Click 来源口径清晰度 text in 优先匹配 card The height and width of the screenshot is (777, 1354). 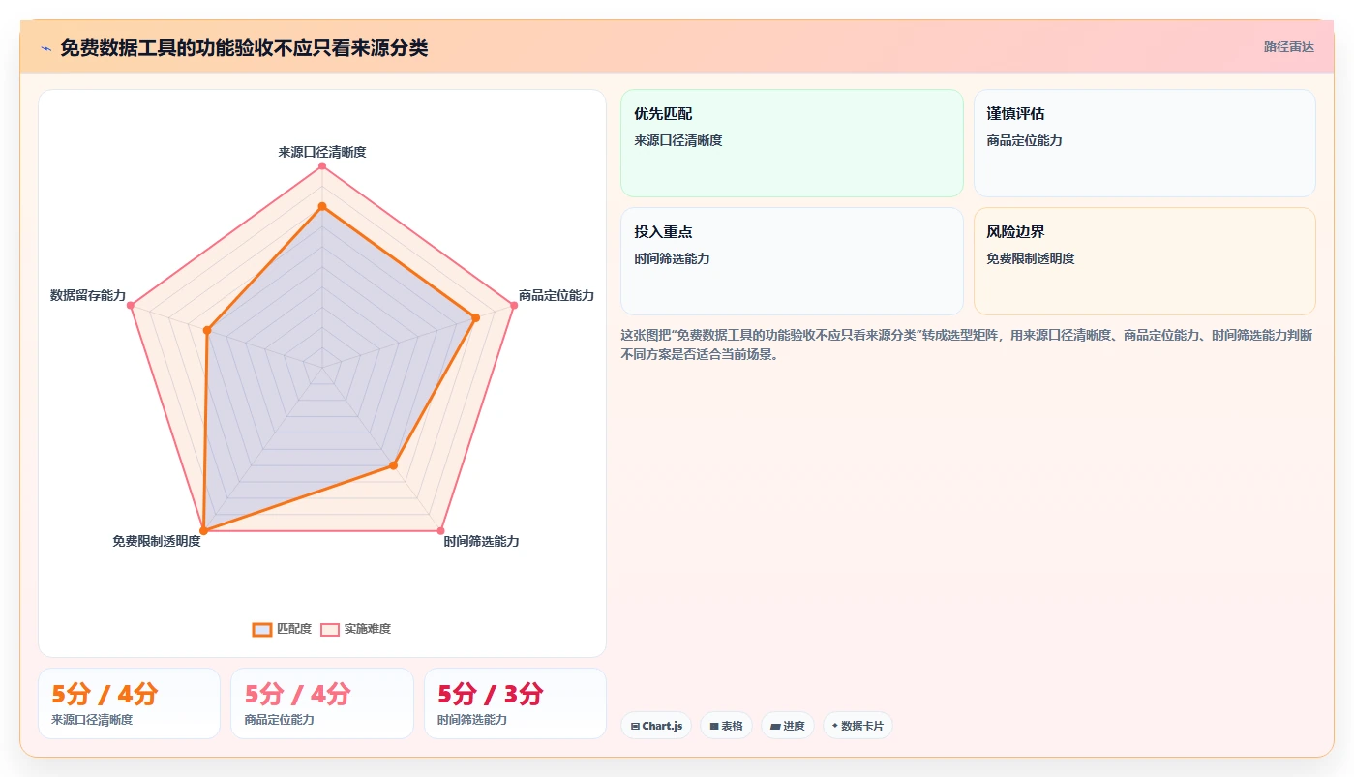tap(678, 140)
